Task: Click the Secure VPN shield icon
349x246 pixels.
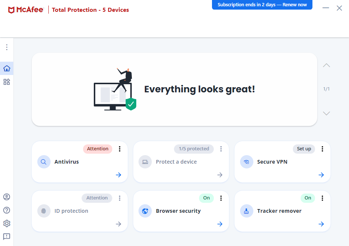Action: click(246, 162)
